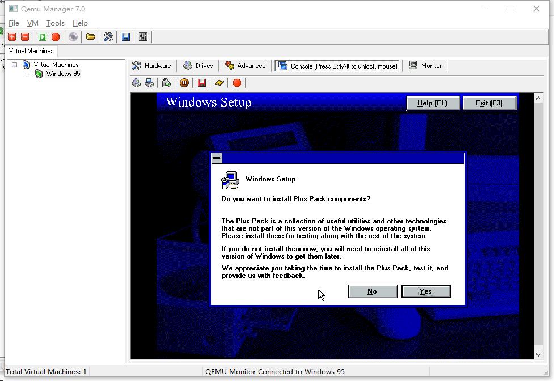Click the 'Total Virtual Machines: 1' status text
This screenshot has width=554, height=381.
pos(46,372)
